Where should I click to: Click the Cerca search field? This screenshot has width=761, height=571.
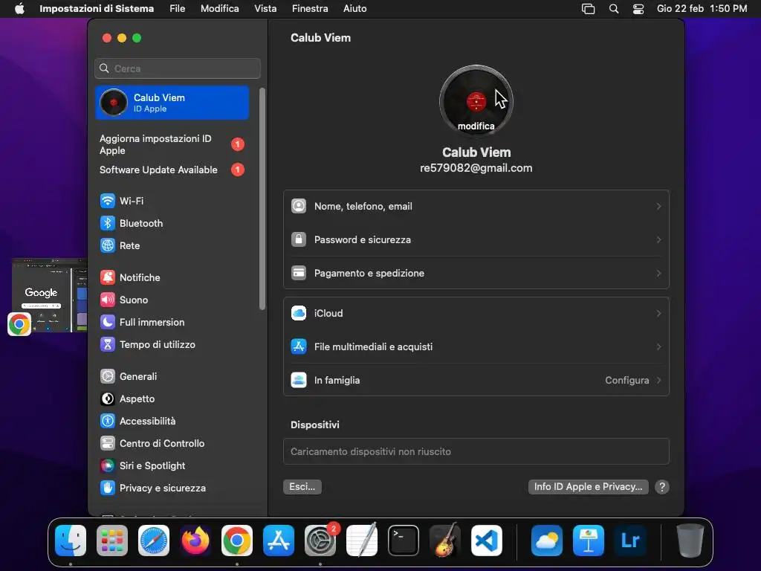[178, 68]
